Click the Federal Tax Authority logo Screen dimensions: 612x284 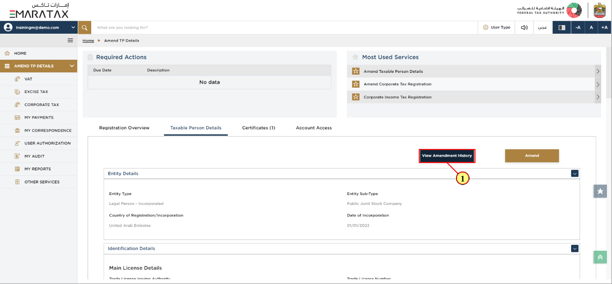(x=550, y=10)
